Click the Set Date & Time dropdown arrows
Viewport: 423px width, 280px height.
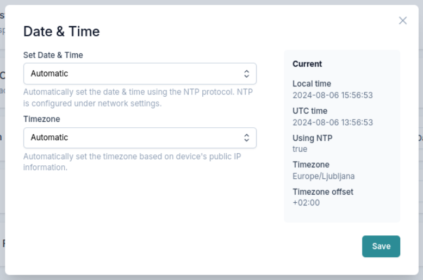(x=246, y=73)
